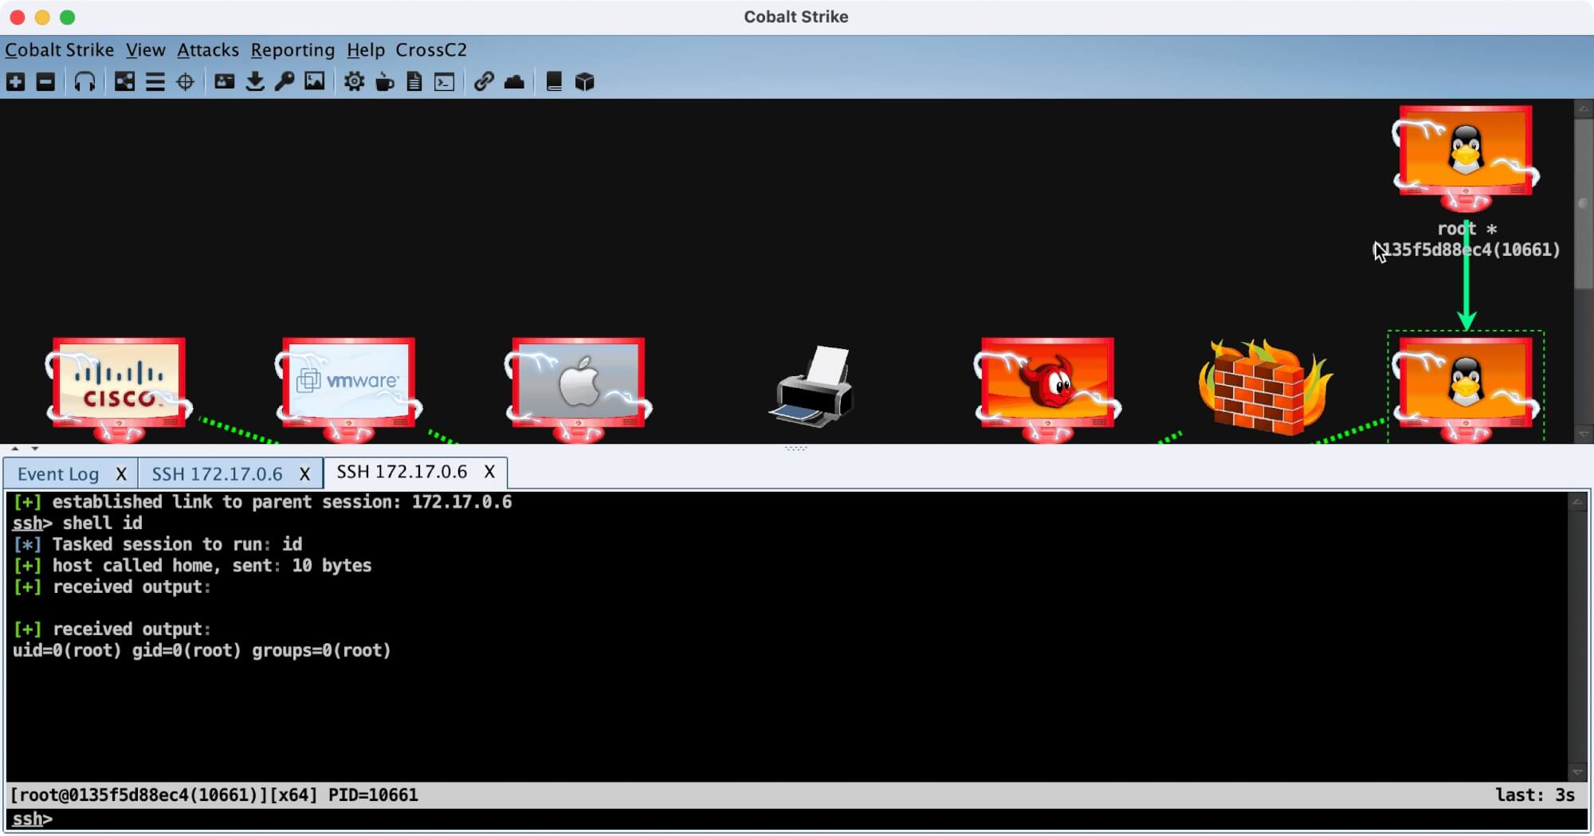Click the ssh> command input field

click(797, 819)
